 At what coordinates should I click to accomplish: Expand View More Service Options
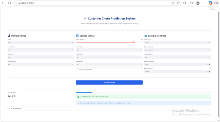109,69
